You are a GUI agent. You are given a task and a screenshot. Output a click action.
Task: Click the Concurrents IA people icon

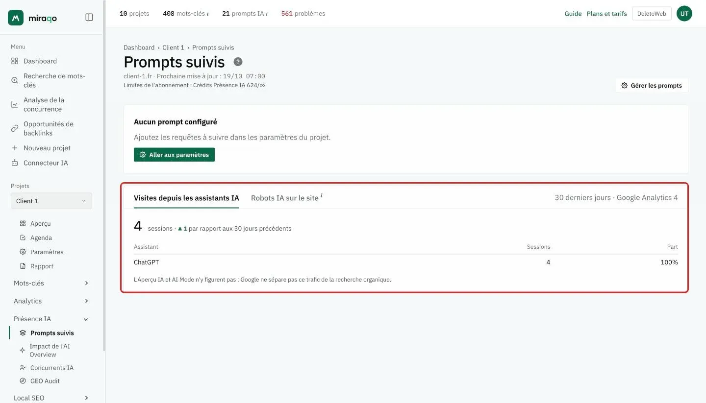point(23,368)
